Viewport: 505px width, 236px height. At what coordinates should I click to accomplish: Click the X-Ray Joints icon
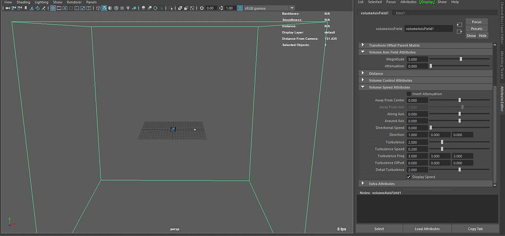tap(192, 8)
